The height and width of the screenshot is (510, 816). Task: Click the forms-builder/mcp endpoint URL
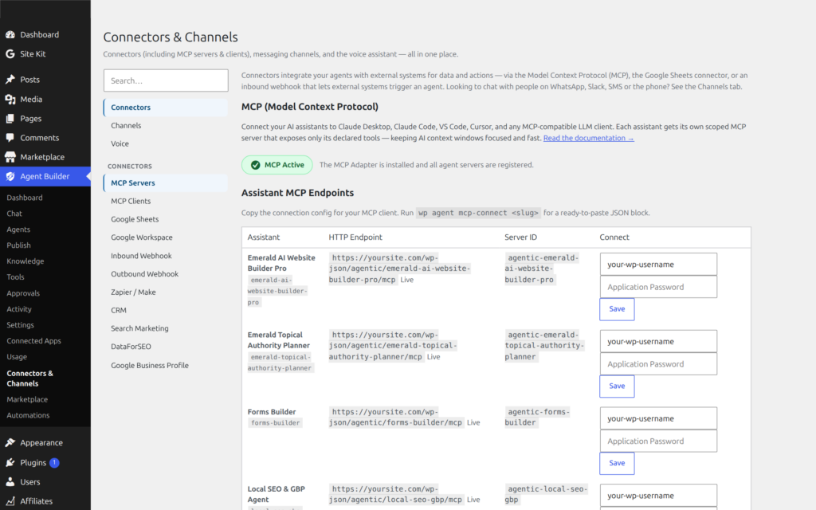click(x=396, y=417)
